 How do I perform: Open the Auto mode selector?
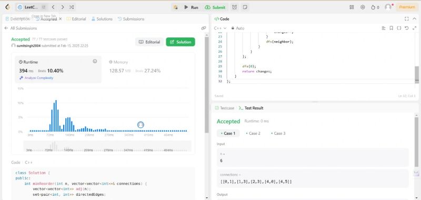coord(238,28)
